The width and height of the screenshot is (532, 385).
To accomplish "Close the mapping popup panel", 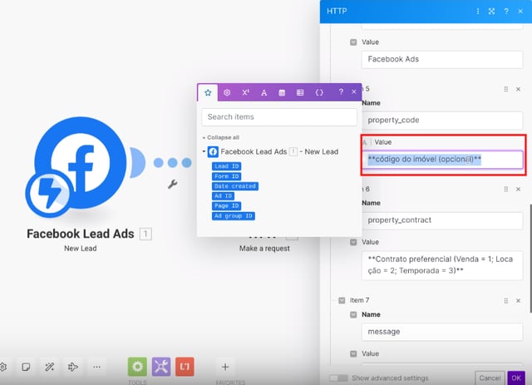I will (354, 91).
